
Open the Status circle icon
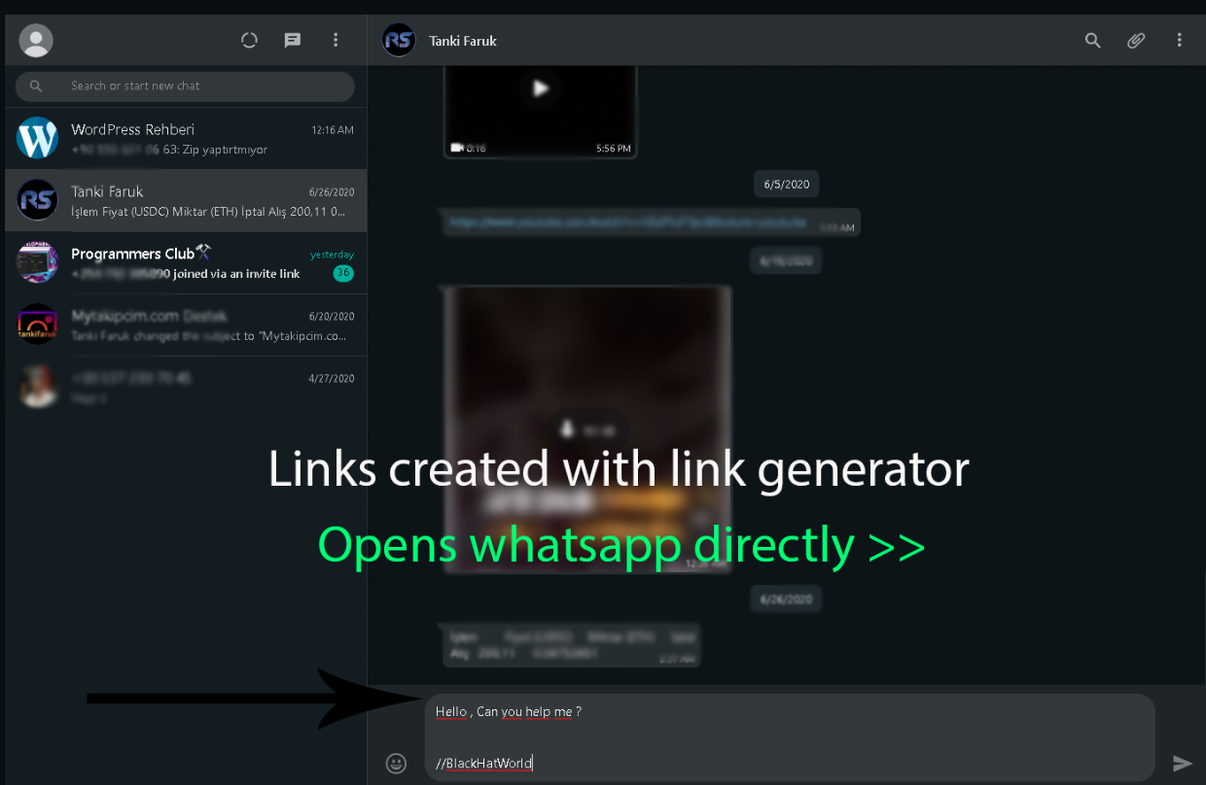[250, 40]
